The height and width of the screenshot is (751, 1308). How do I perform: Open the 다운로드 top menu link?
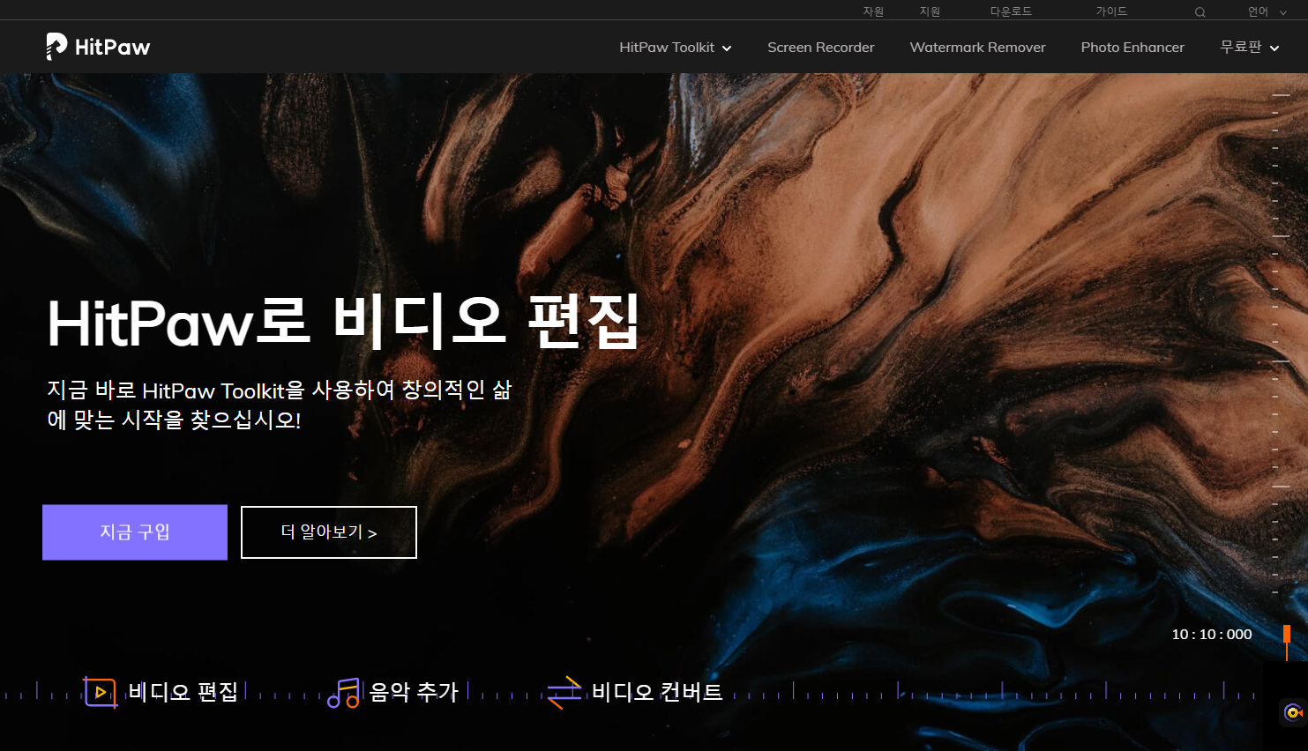[1011, 11]
